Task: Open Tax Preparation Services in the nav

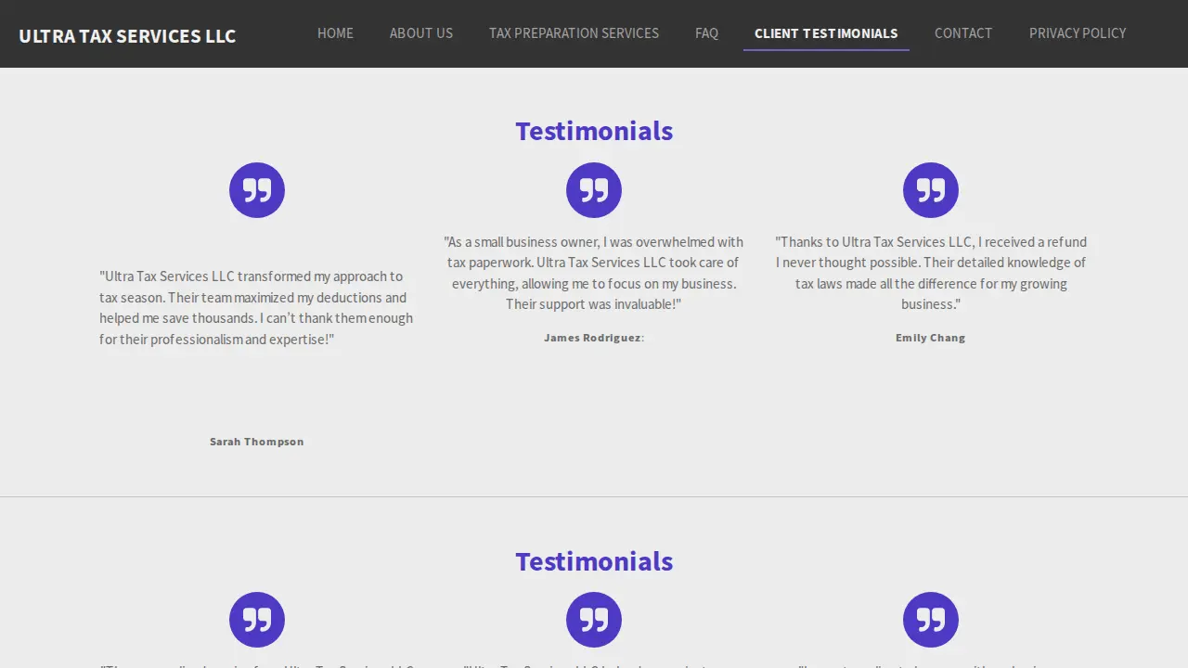Action: (574, 33)
